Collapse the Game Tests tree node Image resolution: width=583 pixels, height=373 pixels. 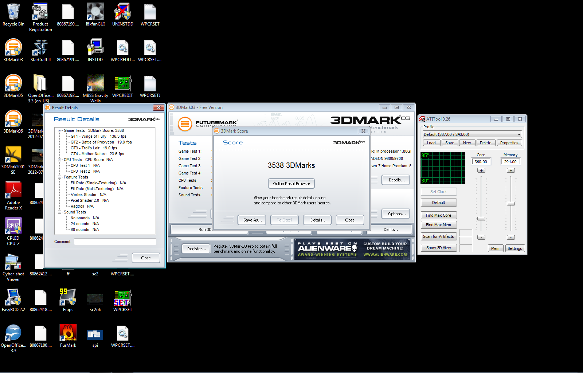(x=60, y=130)
